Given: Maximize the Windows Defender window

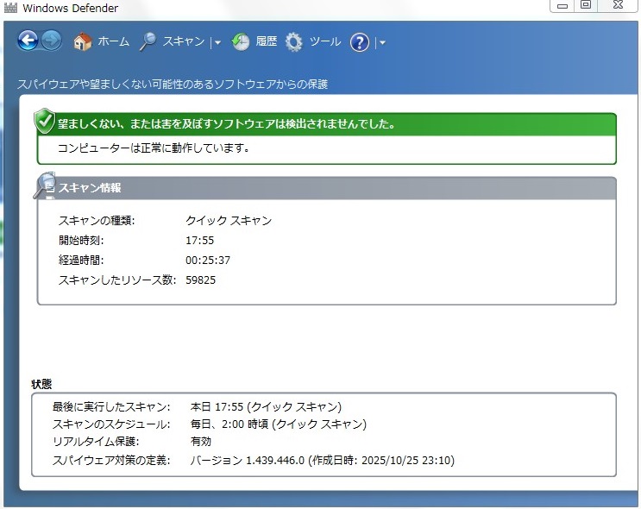Looking at the screenshot, I should click(586, 5).
